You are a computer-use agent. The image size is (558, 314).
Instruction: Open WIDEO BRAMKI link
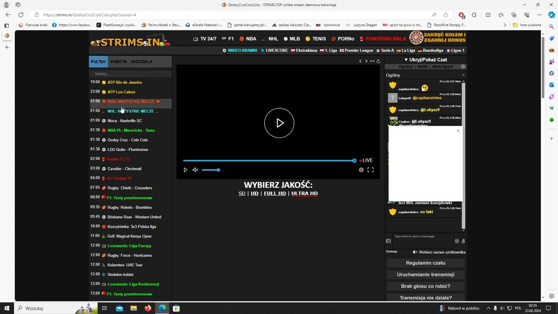tap(240, 51)
